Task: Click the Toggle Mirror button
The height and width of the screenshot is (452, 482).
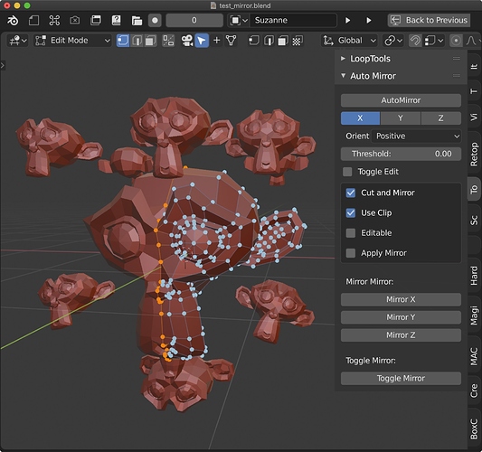Action: click(x=401, y=379)
